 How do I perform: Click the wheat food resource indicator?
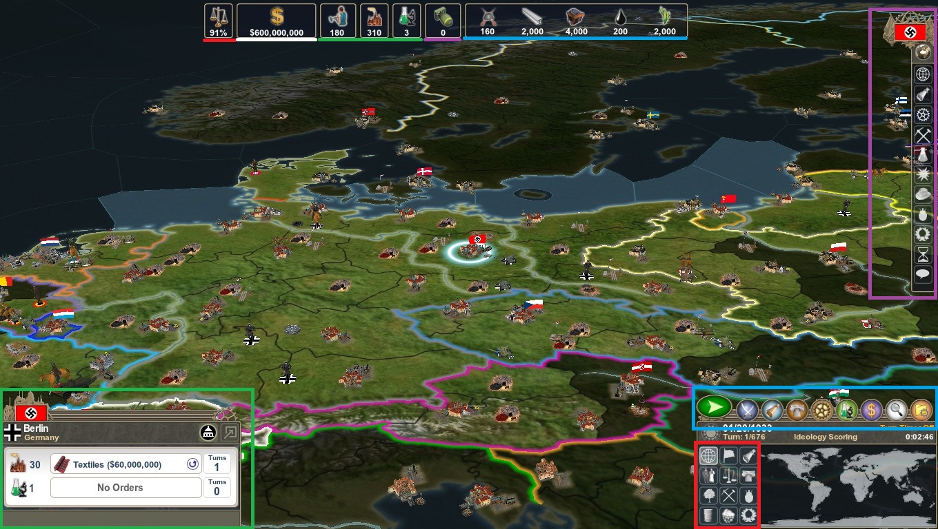point(665,21)
